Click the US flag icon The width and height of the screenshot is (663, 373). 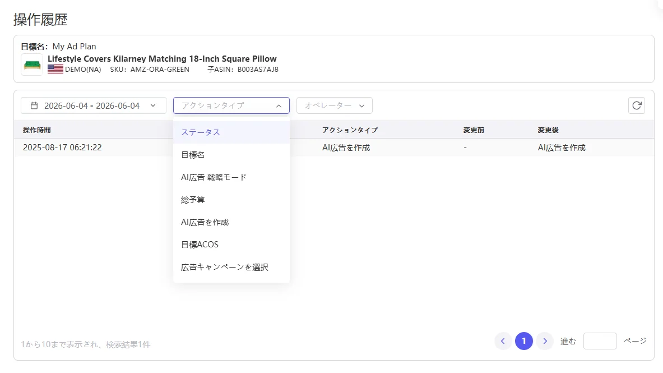point(55,70)
